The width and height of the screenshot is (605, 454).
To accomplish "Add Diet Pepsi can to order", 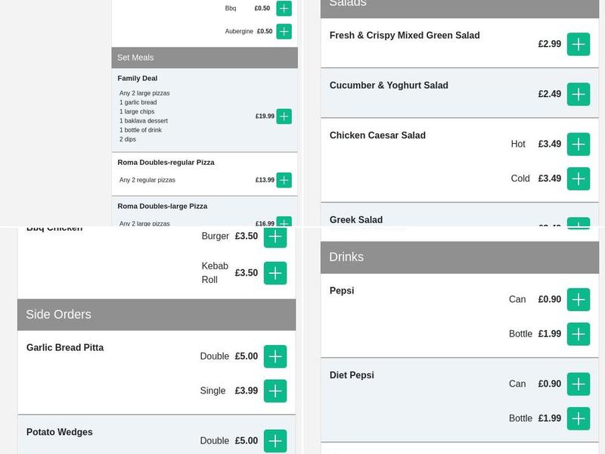I will click(579, 384).
